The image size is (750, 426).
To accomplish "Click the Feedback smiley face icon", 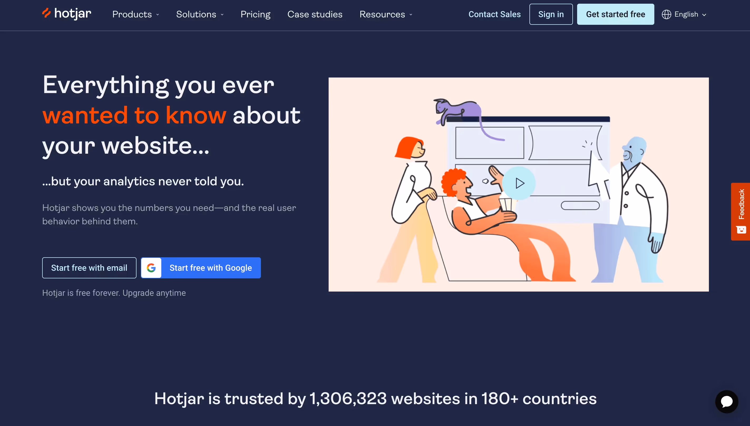I will pyautogui.click(x=741, y=230).
